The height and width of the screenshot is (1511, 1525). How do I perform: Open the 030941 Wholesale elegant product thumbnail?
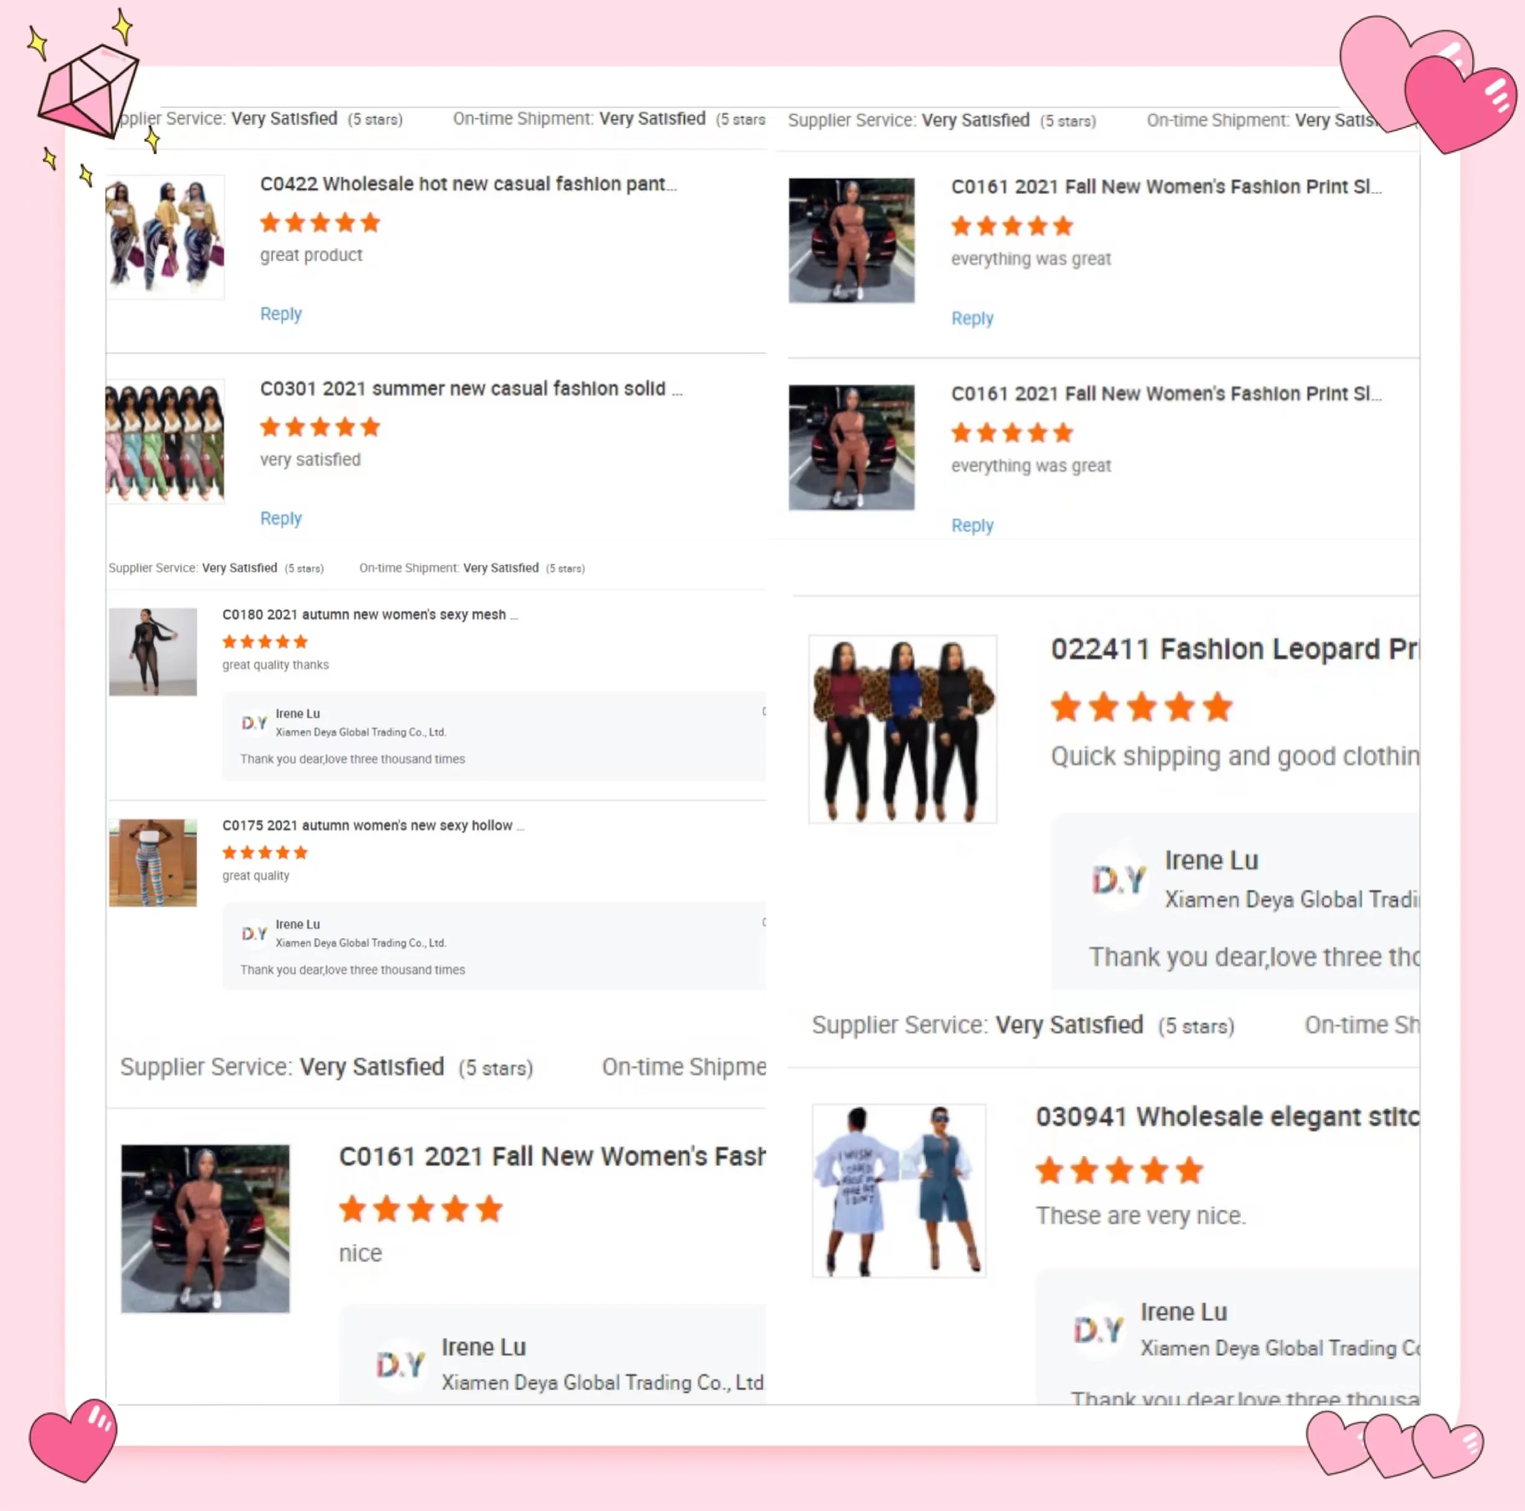[x=899, y=1190]
